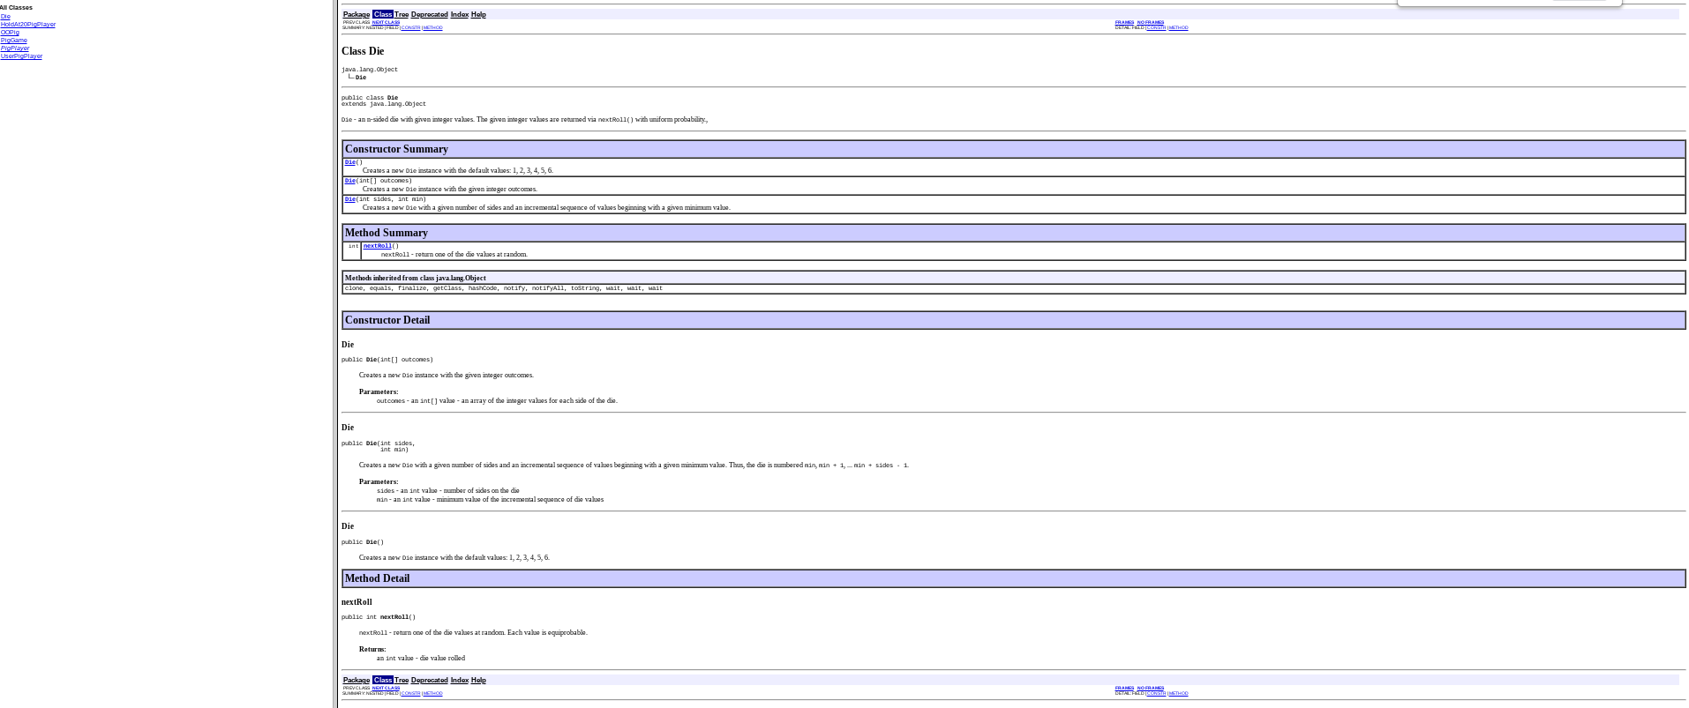The height and width of the screenshot is (708, 1689).
Task: Open PigGame in All Classes list
Action: click(x=14, y=40)
